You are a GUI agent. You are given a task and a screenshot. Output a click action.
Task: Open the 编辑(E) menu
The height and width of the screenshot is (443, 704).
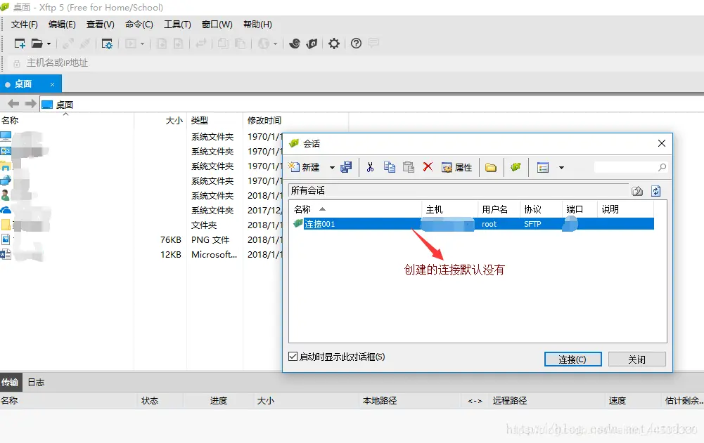click(x=62, y=25)
